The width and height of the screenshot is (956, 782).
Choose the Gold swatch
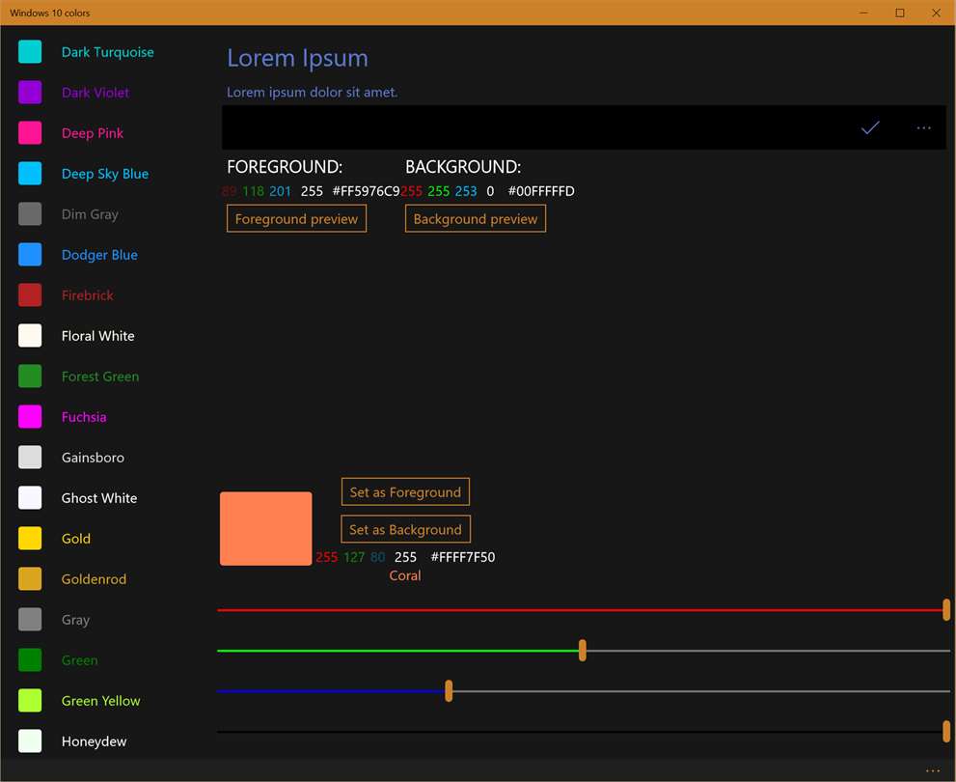pos(30,538)
